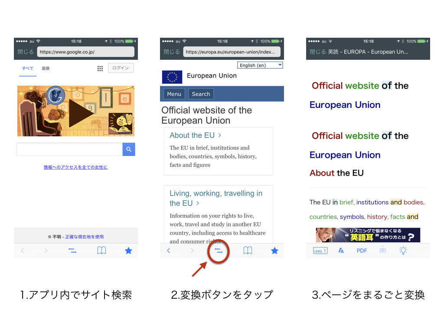Screen dimensions: 444x333
Task: Select the すべて tab
Action: (28, 69)
